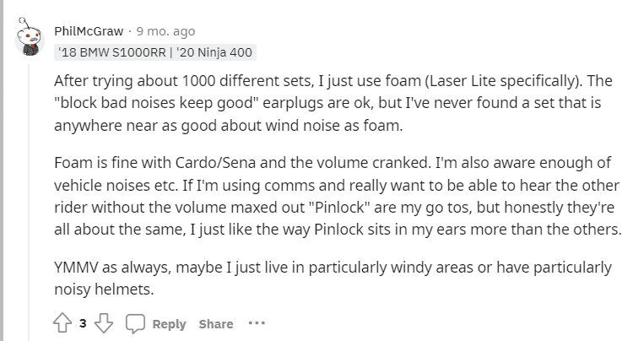The width and height of the screenshot is (633, 341).
Task: Click the speech bubble comment icon
Action: 135,323
